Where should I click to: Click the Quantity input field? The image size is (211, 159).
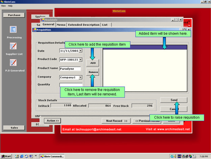tap(71, 85)
